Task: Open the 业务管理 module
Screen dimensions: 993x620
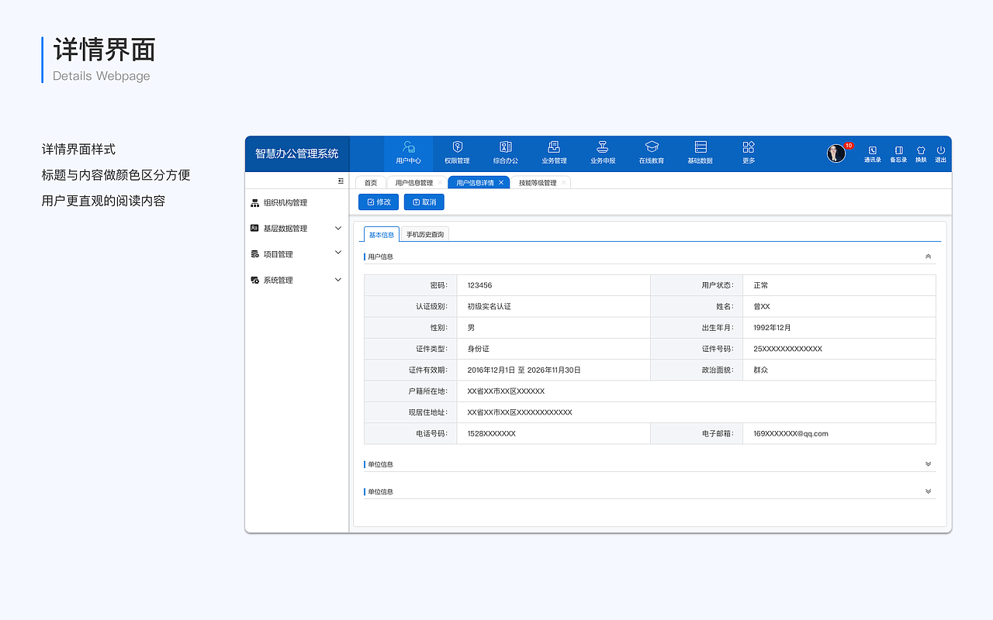Action: (x=554, y=153)
